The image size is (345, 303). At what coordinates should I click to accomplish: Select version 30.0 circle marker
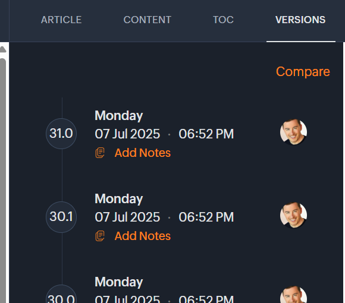tap(61, 295)
